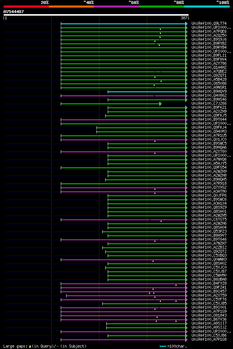Viewport: 233px width, 349px height.
Task: Open hit UniRef100_Q9ZQT1
Action: click(209, 76)
